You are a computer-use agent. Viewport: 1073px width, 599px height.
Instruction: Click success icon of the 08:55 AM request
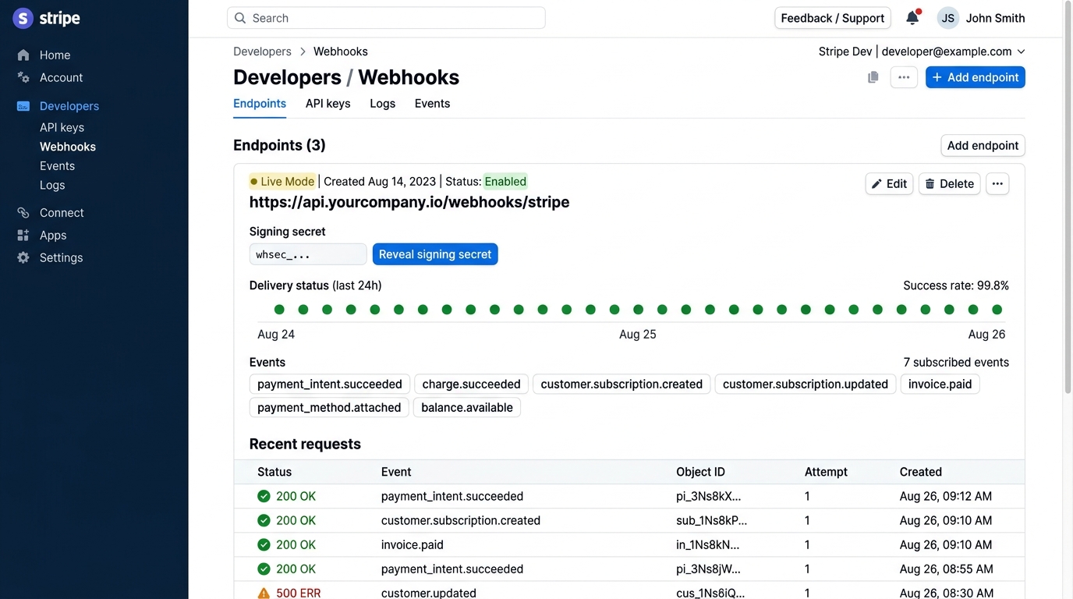[x=264, y=569]
